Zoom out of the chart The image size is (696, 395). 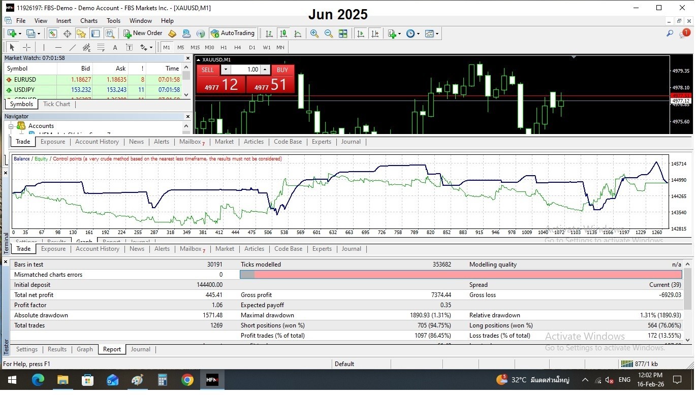(x=329, y=34)
